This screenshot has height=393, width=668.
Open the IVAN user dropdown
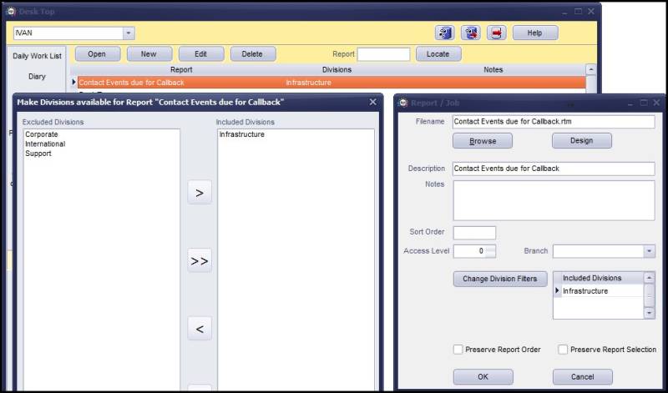point(129,33)
